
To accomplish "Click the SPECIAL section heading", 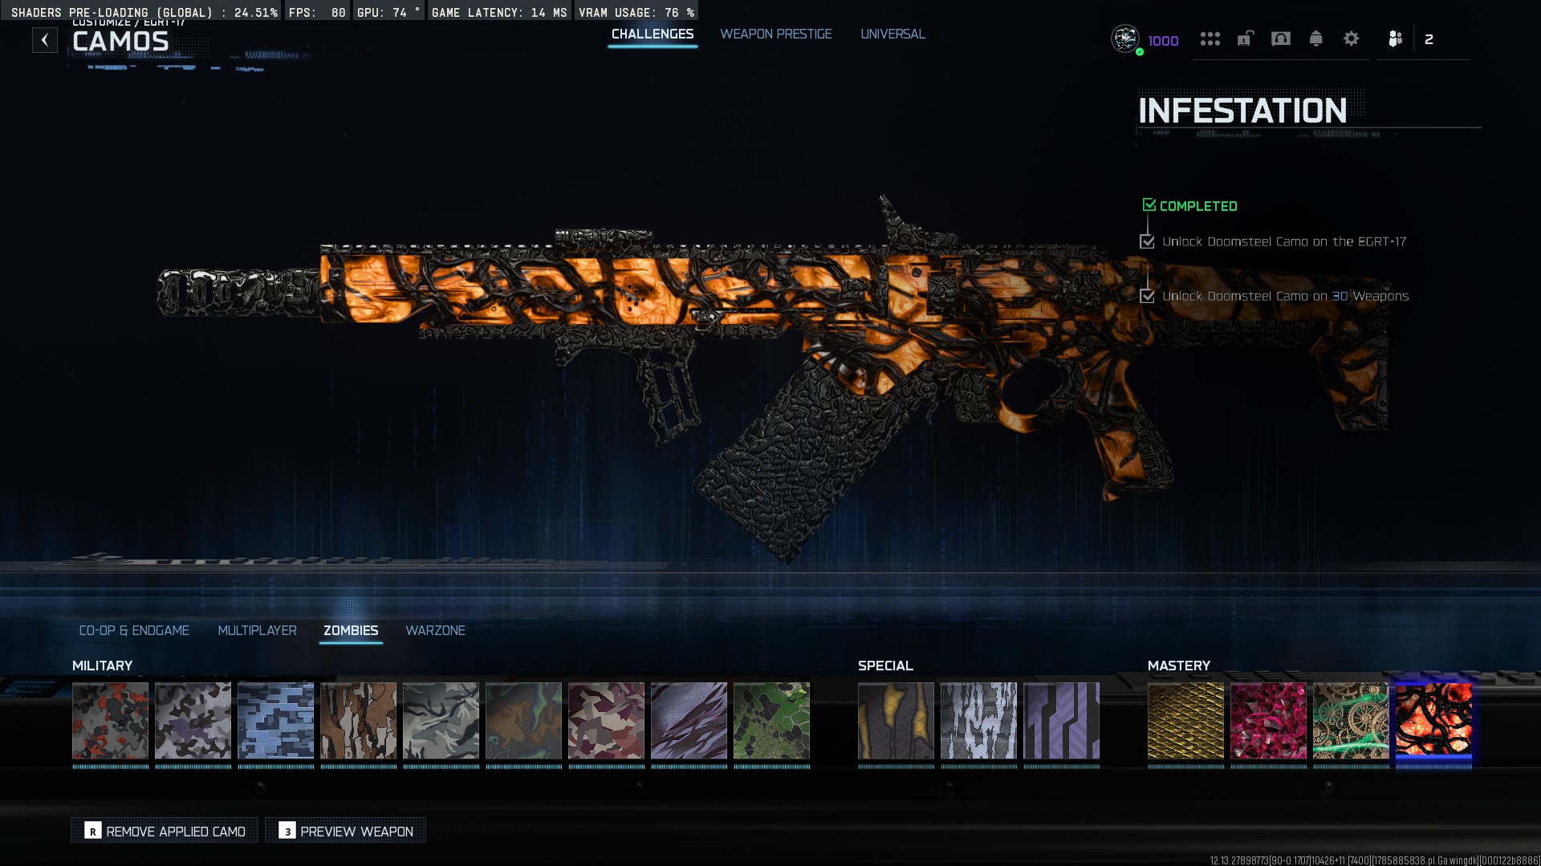I will coord(885,666).
